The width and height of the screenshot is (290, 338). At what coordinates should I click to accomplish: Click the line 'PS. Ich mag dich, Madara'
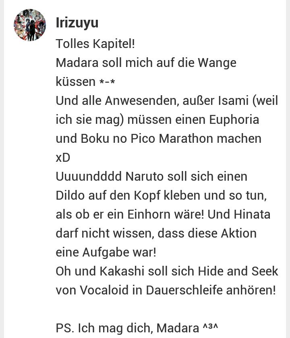click(127, 328)
